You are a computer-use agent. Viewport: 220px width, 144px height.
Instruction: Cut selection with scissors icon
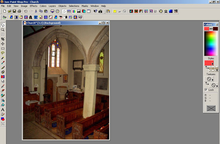point(36,11)
